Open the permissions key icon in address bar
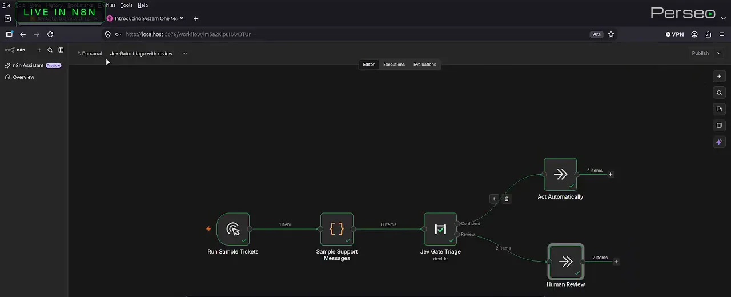The width and height of the screenshot is (731, 297). tap(118, 34)
